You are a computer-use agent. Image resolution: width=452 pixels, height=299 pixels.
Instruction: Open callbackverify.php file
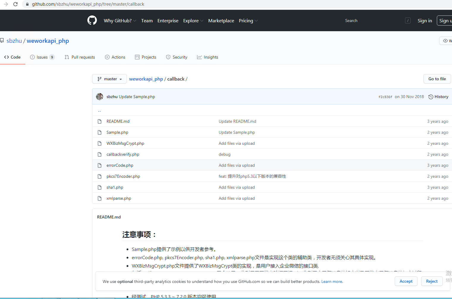coord(123,154)
